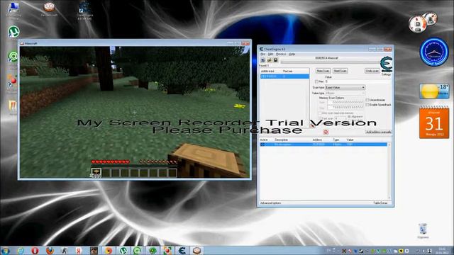The width and height of the screenshot is (454, 255).
Task: Switch to uTorrent on the taskbar
Action: tap(123, 250)
